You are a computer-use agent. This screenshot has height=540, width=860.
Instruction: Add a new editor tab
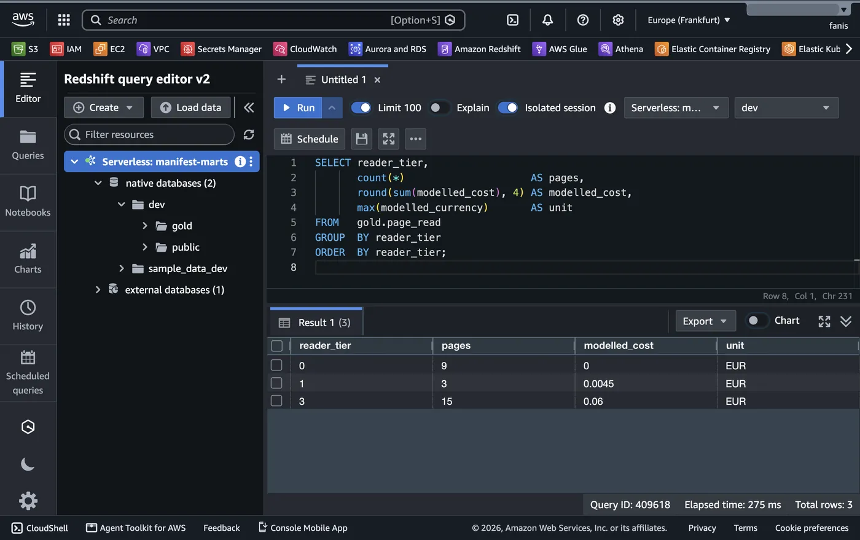click(281, 79)
